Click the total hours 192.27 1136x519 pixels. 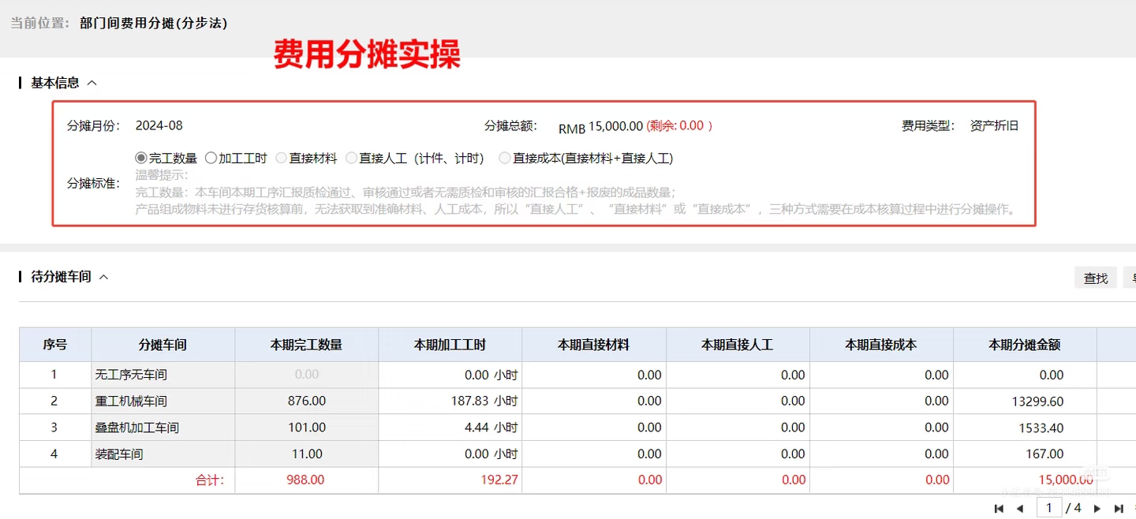(499, 480)
